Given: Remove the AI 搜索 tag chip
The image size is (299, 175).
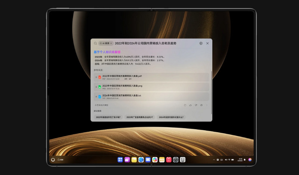Looking at the screenshot, I should [x=111, y=43].
